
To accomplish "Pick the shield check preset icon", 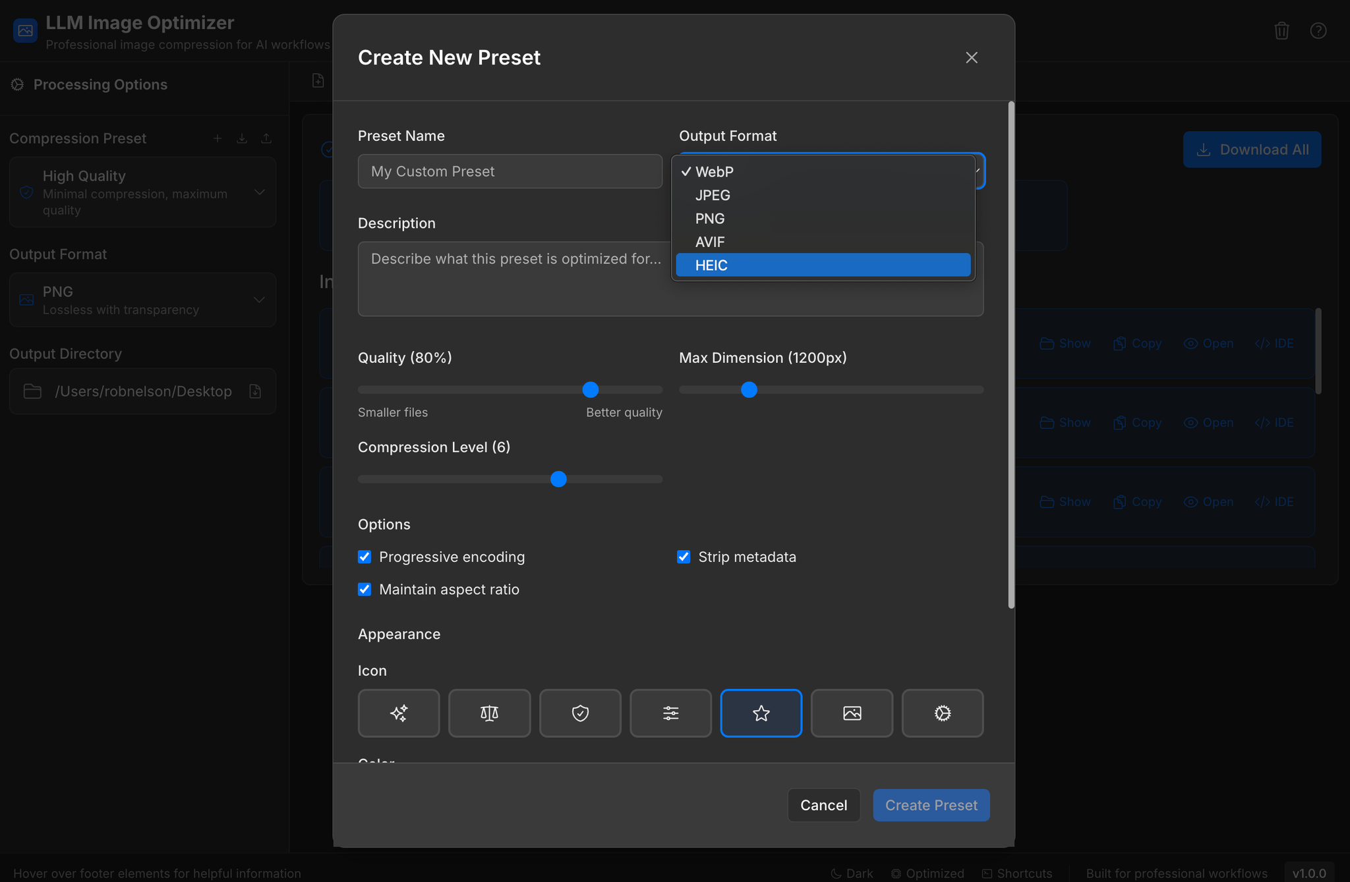I will [580, 713].
